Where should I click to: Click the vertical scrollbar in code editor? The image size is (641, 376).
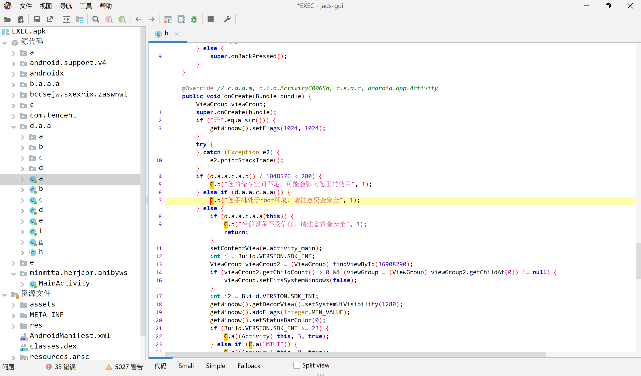(x=638, y=261)
